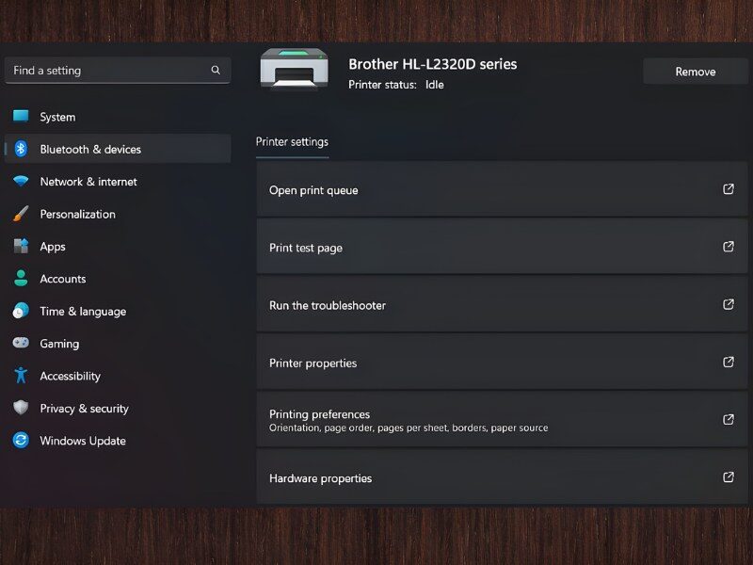
Task: Print test page
Action: [306, 248]
